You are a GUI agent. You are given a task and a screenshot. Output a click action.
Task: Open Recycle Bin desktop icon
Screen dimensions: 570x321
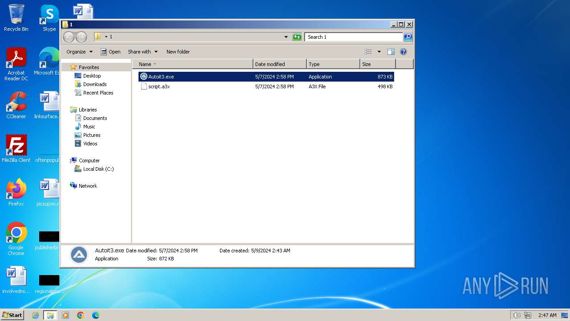[16, 18]
